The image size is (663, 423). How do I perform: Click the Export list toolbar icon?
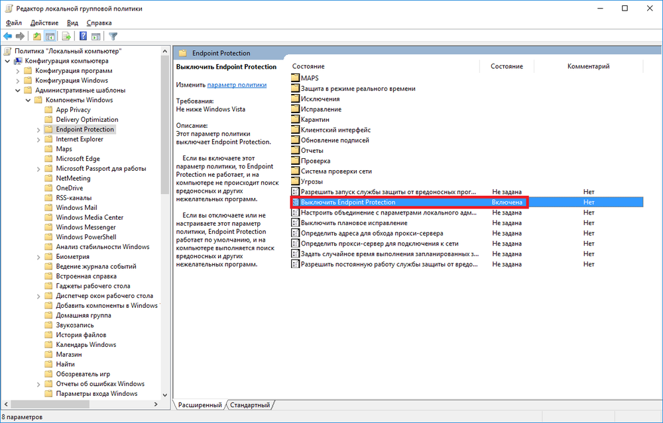(x=66, y=36)
